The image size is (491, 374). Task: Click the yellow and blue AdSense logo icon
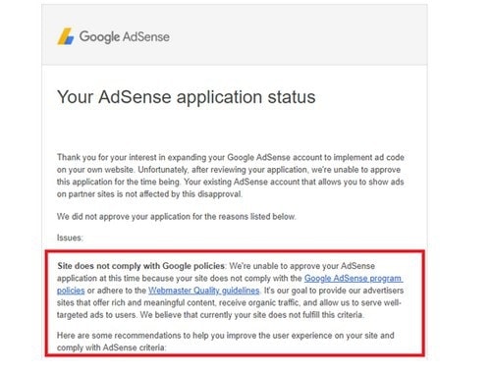tap(66, 36)
